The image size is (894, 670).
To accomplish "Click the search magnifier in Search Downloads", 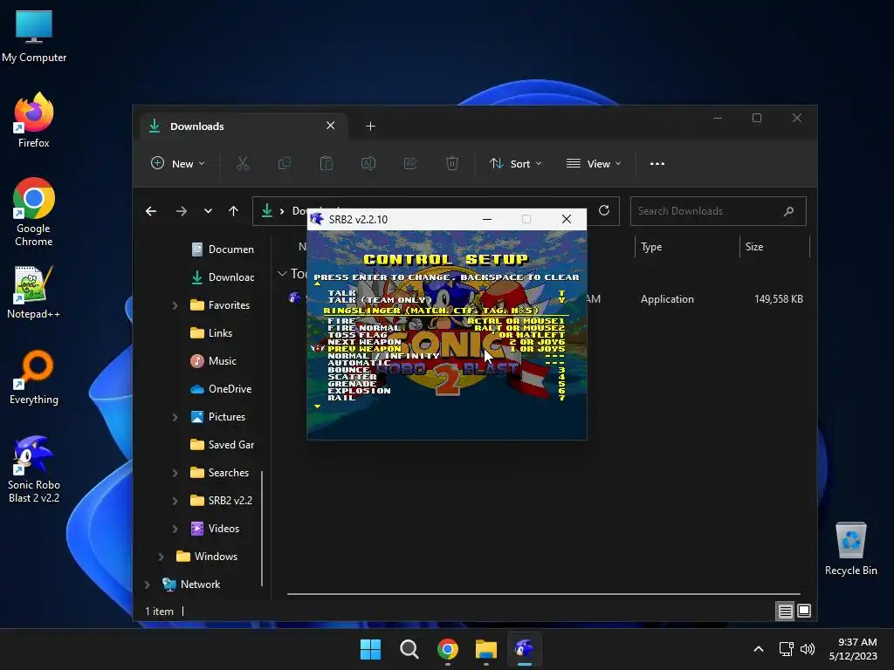I will 788,211.
